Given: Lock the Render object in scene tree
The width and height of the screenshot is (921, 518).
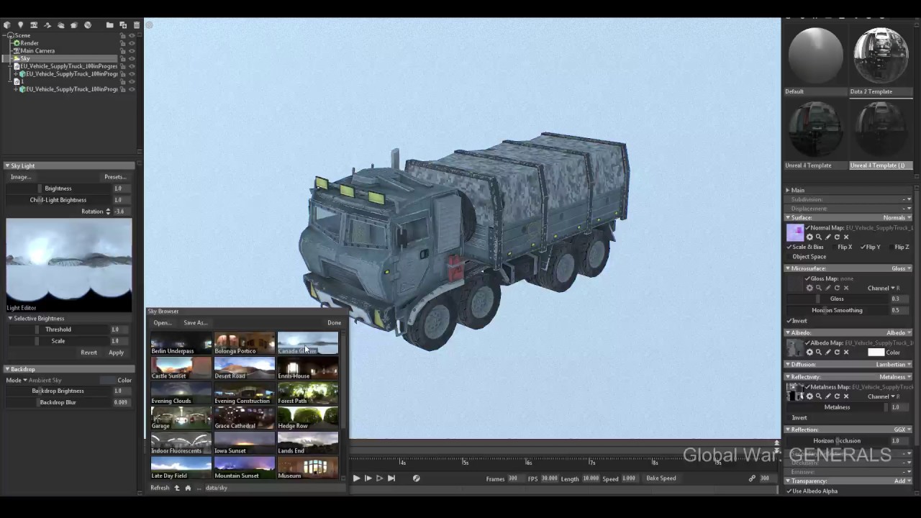Looking at the screenshot, I should [x=123, y=43].
